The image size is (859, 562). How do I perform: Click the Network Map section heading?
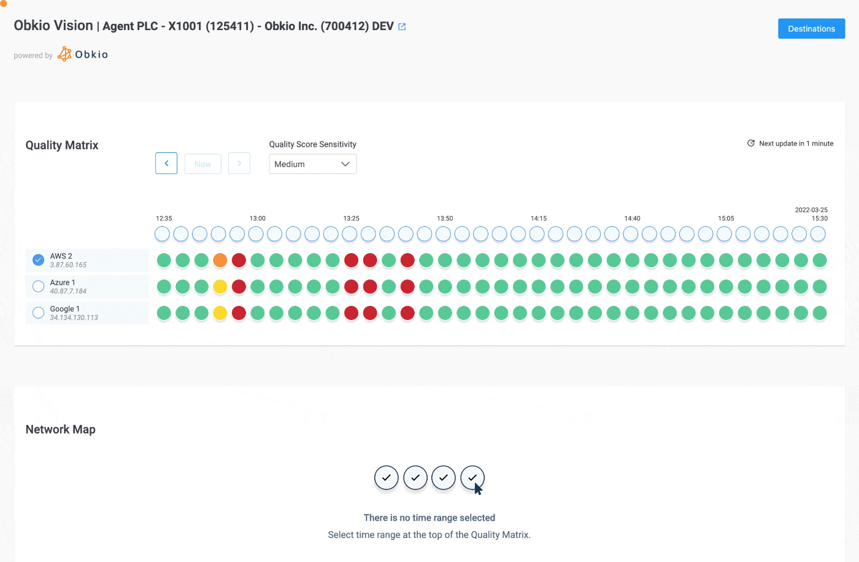(x=60, y=429)
